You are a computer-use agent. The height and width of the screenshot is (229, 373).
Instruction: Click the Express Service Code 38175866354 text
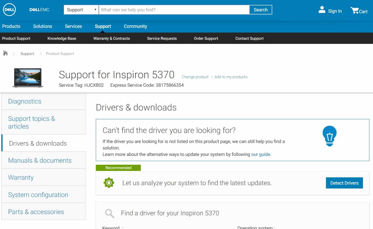tap(147, 85)
